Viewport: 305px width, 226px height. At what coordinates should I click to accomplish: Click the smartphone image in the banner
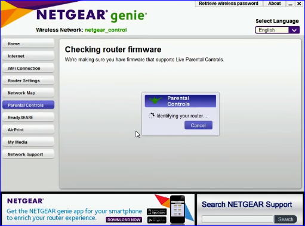pos(177,209)
